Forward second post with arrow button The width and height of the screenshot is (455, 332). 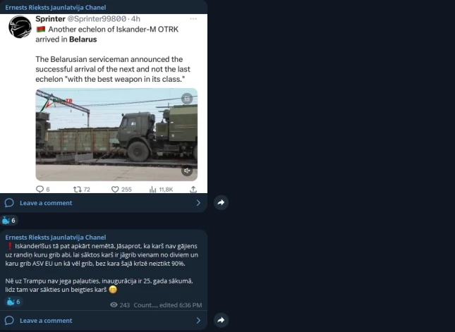[x=221, y=320]
